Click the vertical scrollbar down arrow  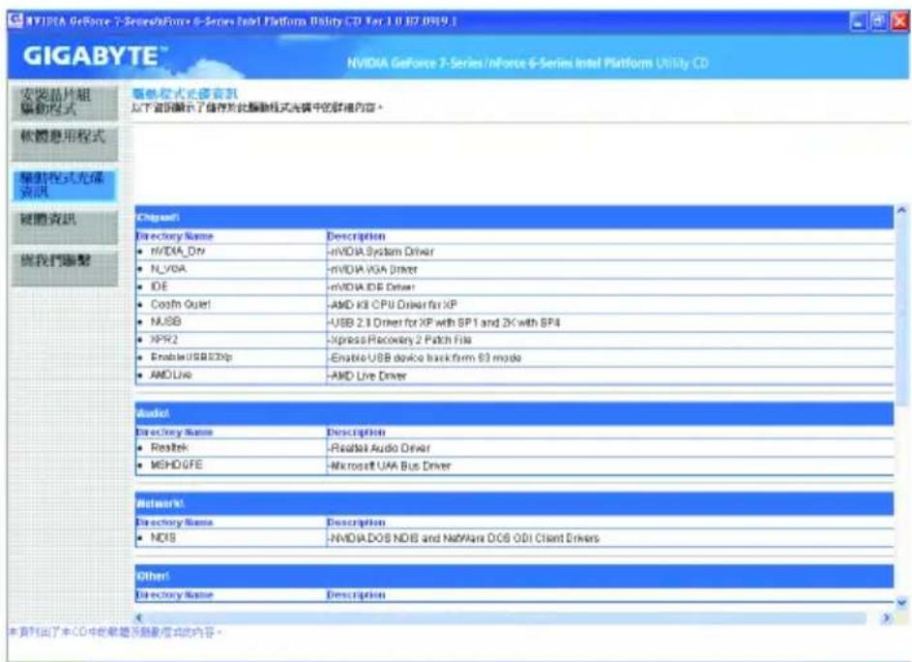coord(901,603)
